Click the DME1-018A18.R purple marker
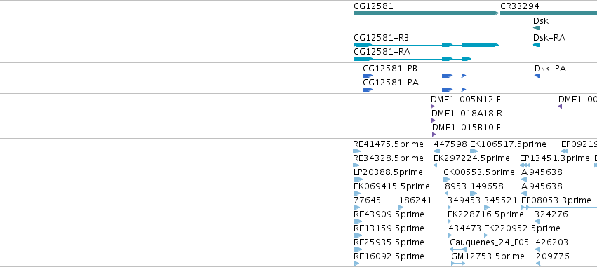Viewport: 597px width, 267px height. [433, 121]
